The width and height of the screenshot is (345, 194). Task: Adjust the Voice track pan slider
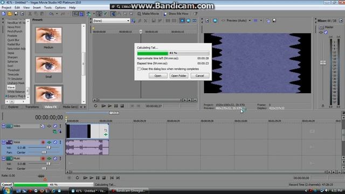(44, 152)
